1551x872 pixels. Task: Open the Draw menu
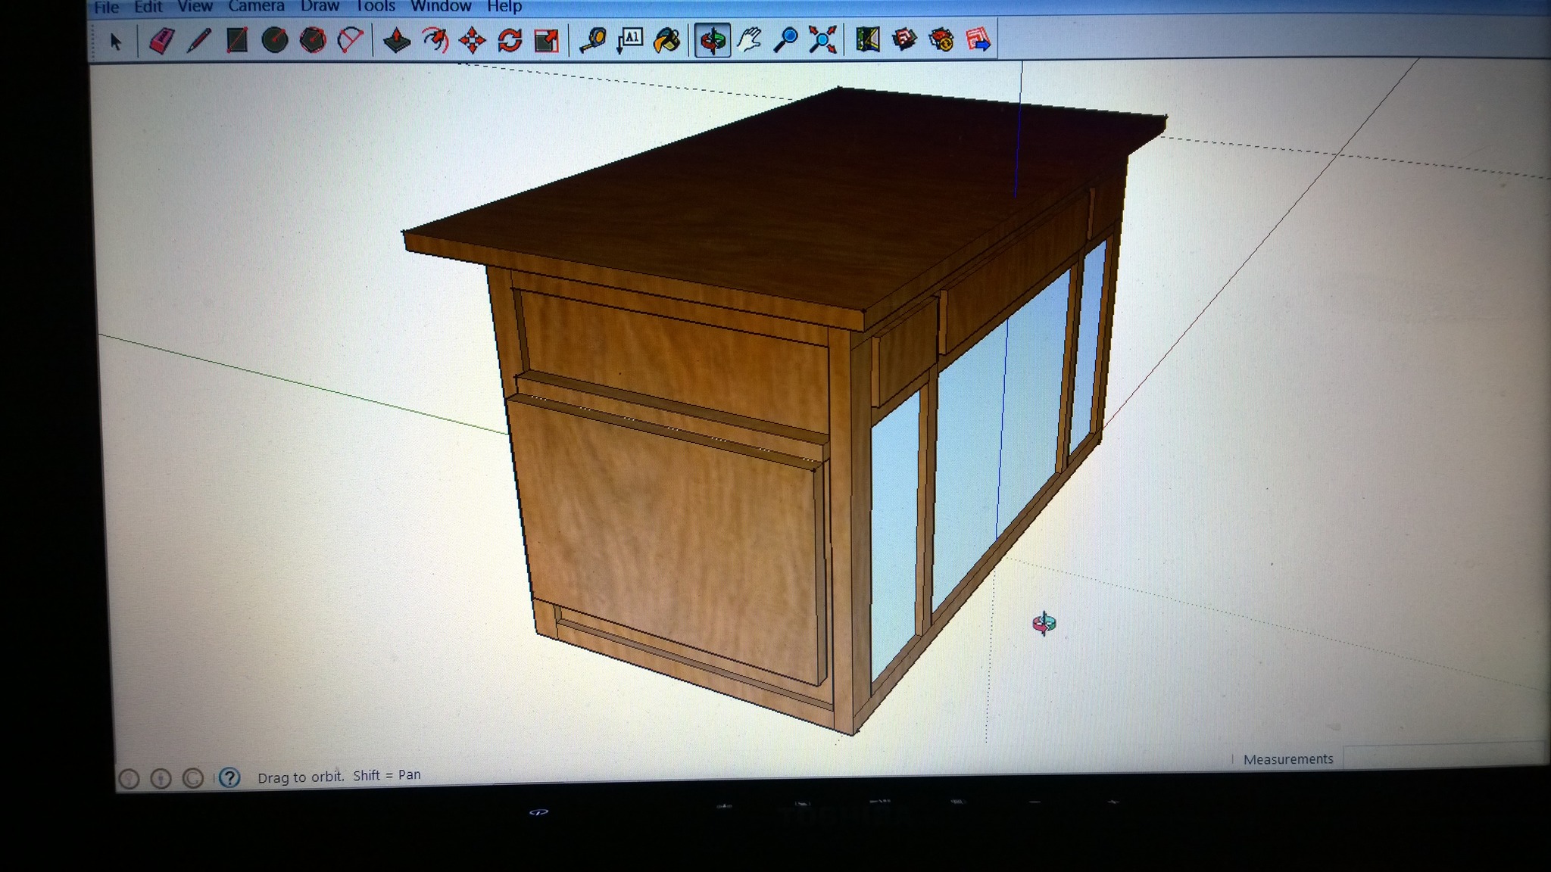click(320, 6)
